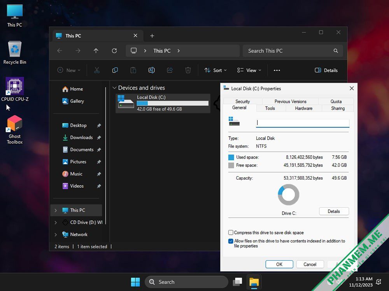Click Cancel in Properties dialog

pos(310,264)
